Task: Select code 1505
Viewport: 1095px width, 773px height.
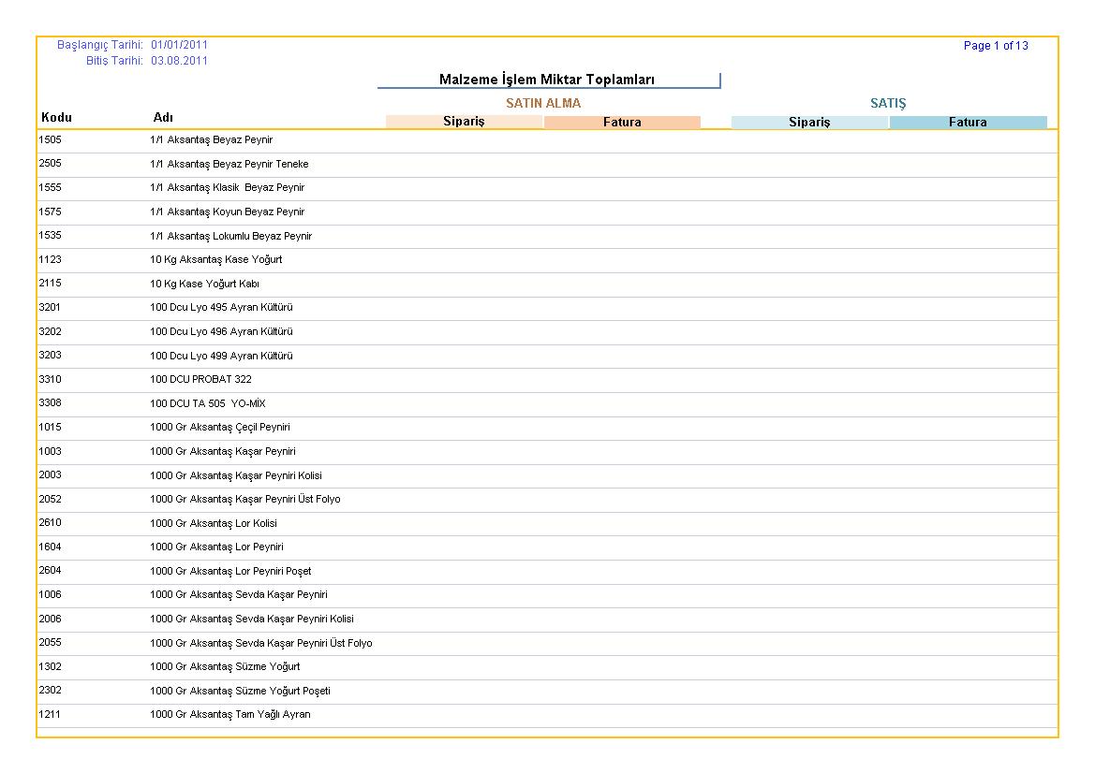Action: click(51, 139)
